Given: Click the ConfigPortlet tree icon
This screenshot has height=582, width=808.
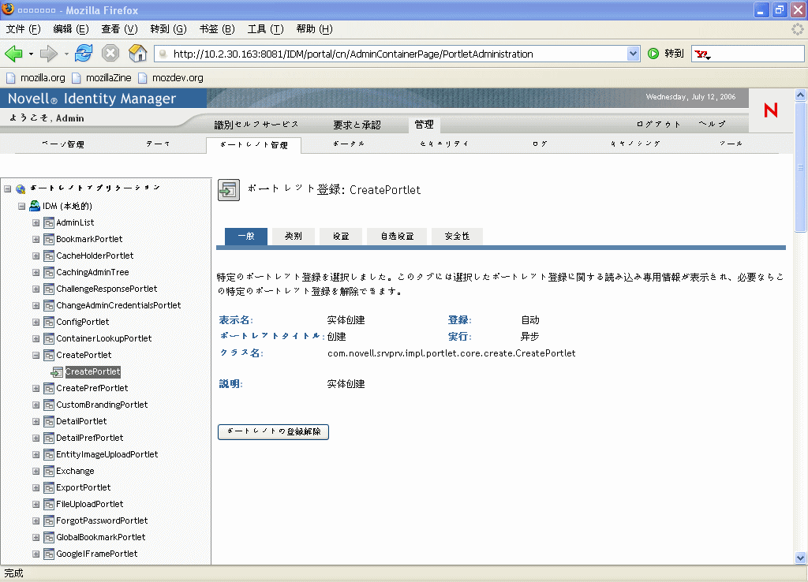Looking at the screenshot, I should [49, 323].
